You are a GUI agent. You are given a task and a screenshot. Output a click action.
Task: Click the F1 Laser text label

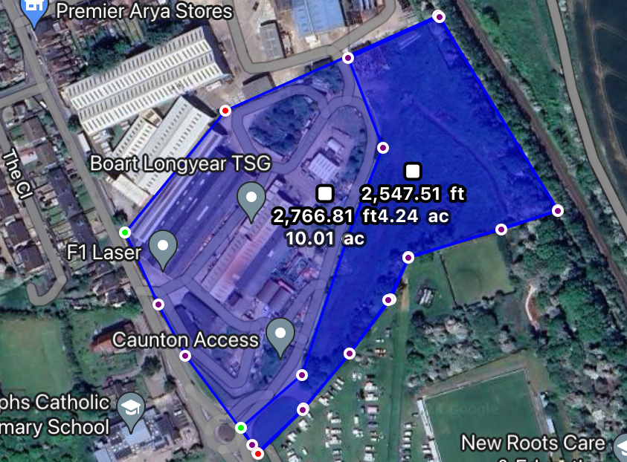tap(104, 253)
